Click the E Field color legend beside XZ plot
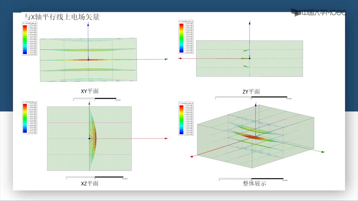 tap(29, 118)
